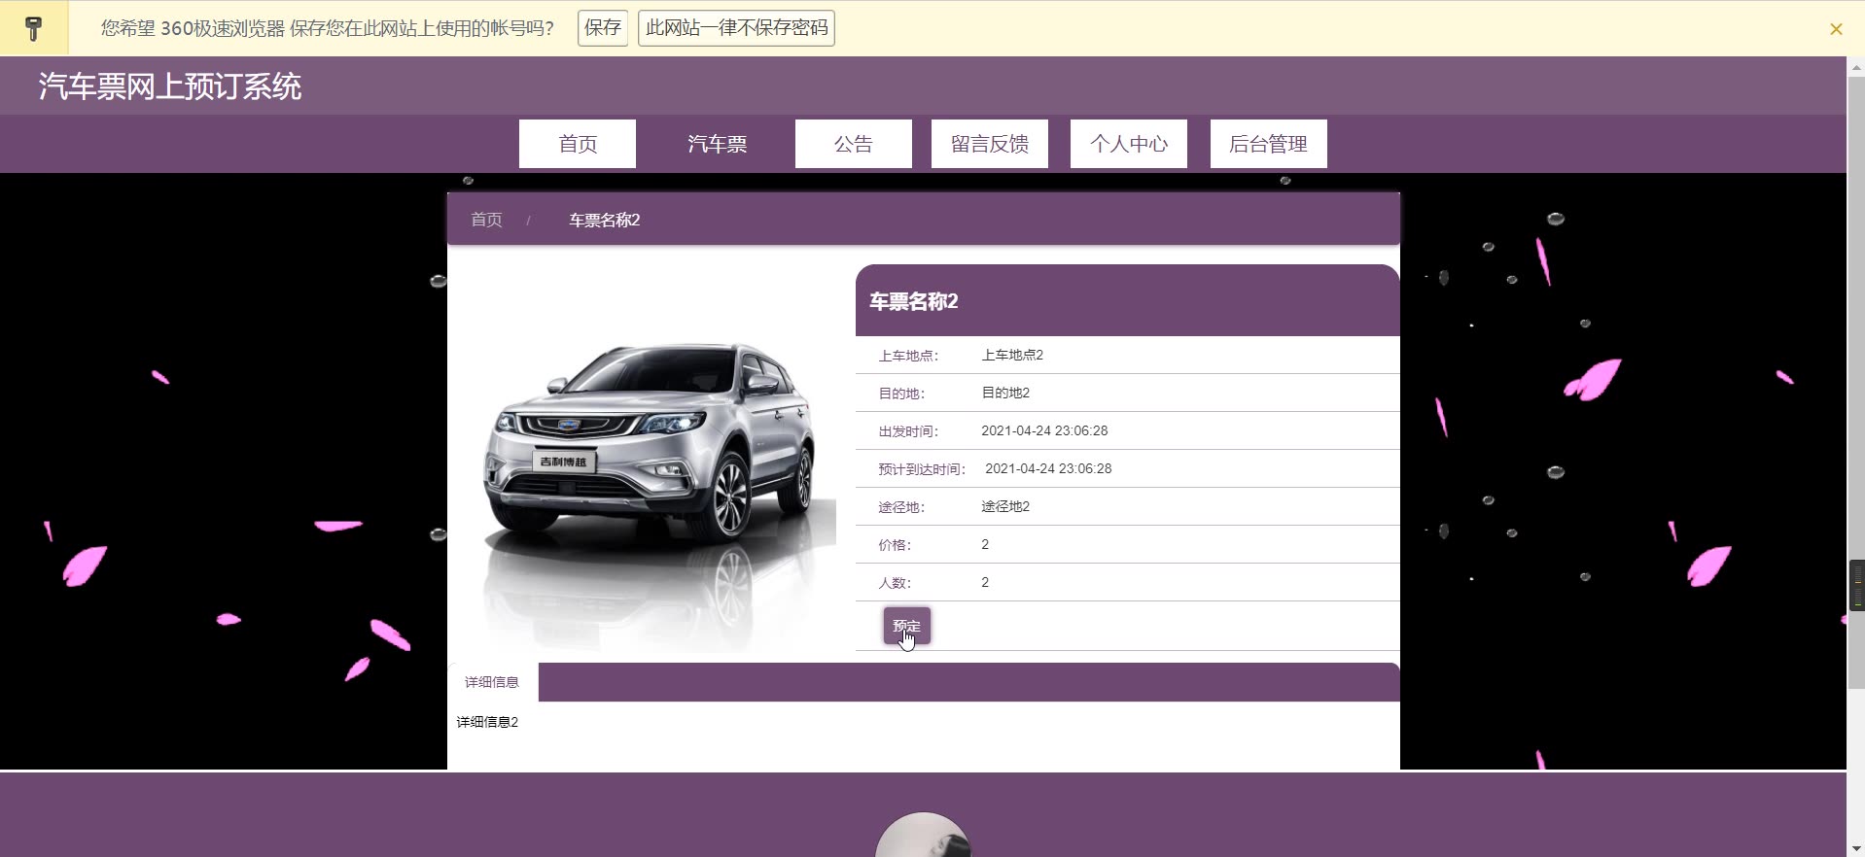
Task: Click the 出发时间 value 2021-04-24 23:06:28
Action: coord(1044,430)
